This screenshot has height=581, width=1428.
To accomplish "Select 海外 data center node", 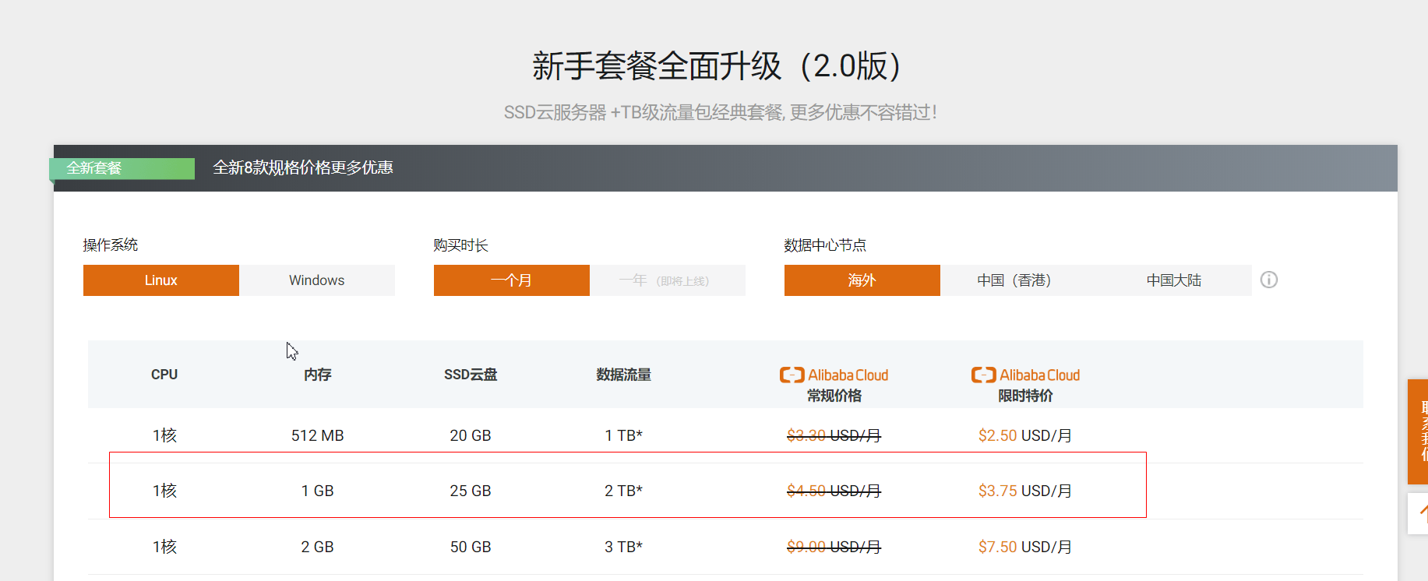I will click(862, 280).
